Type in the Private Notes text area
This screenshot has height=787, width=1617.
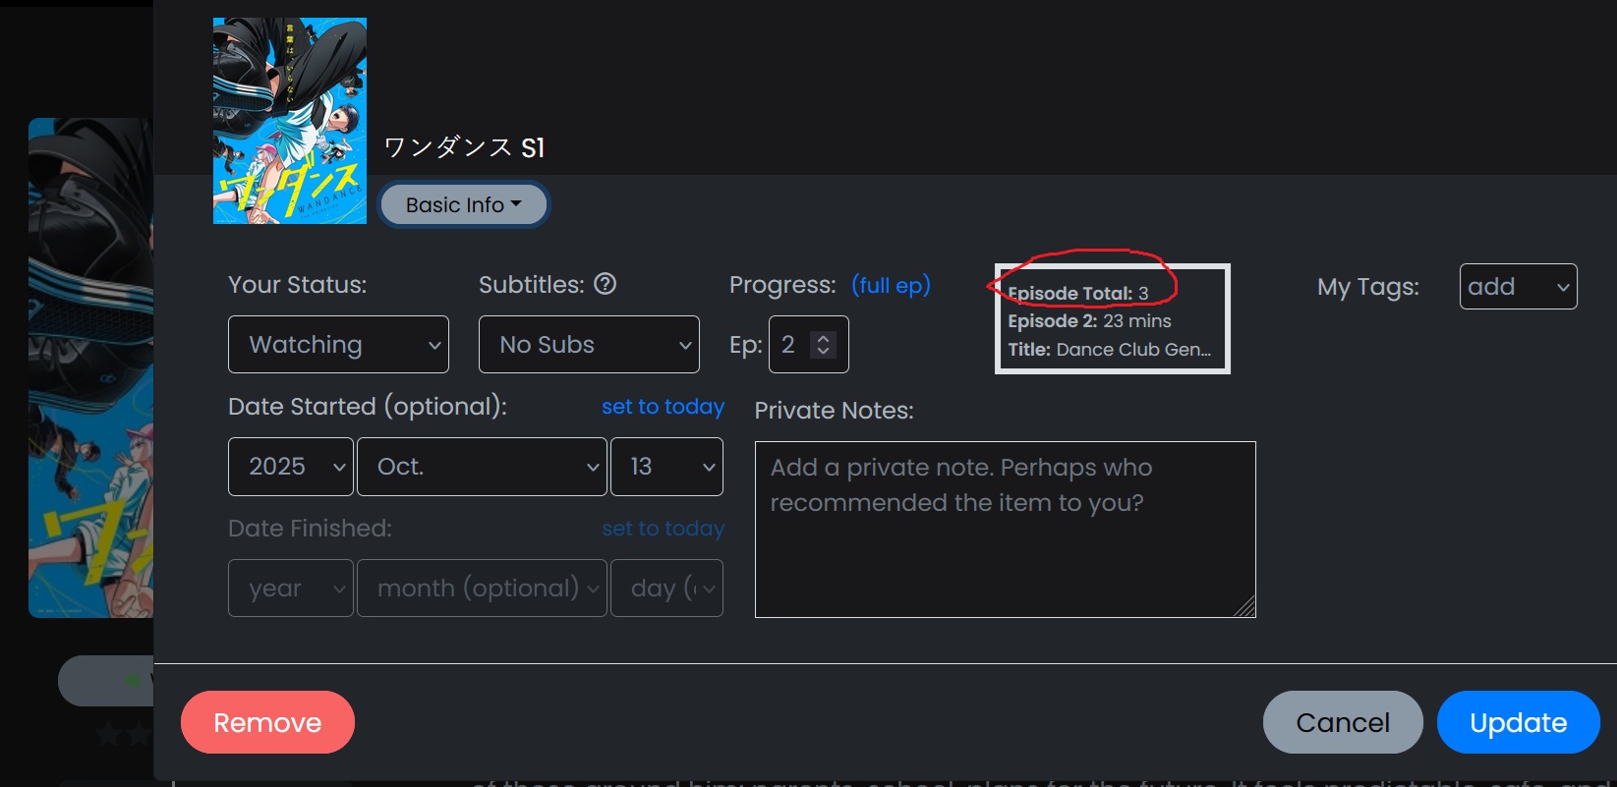(1005, 530)
